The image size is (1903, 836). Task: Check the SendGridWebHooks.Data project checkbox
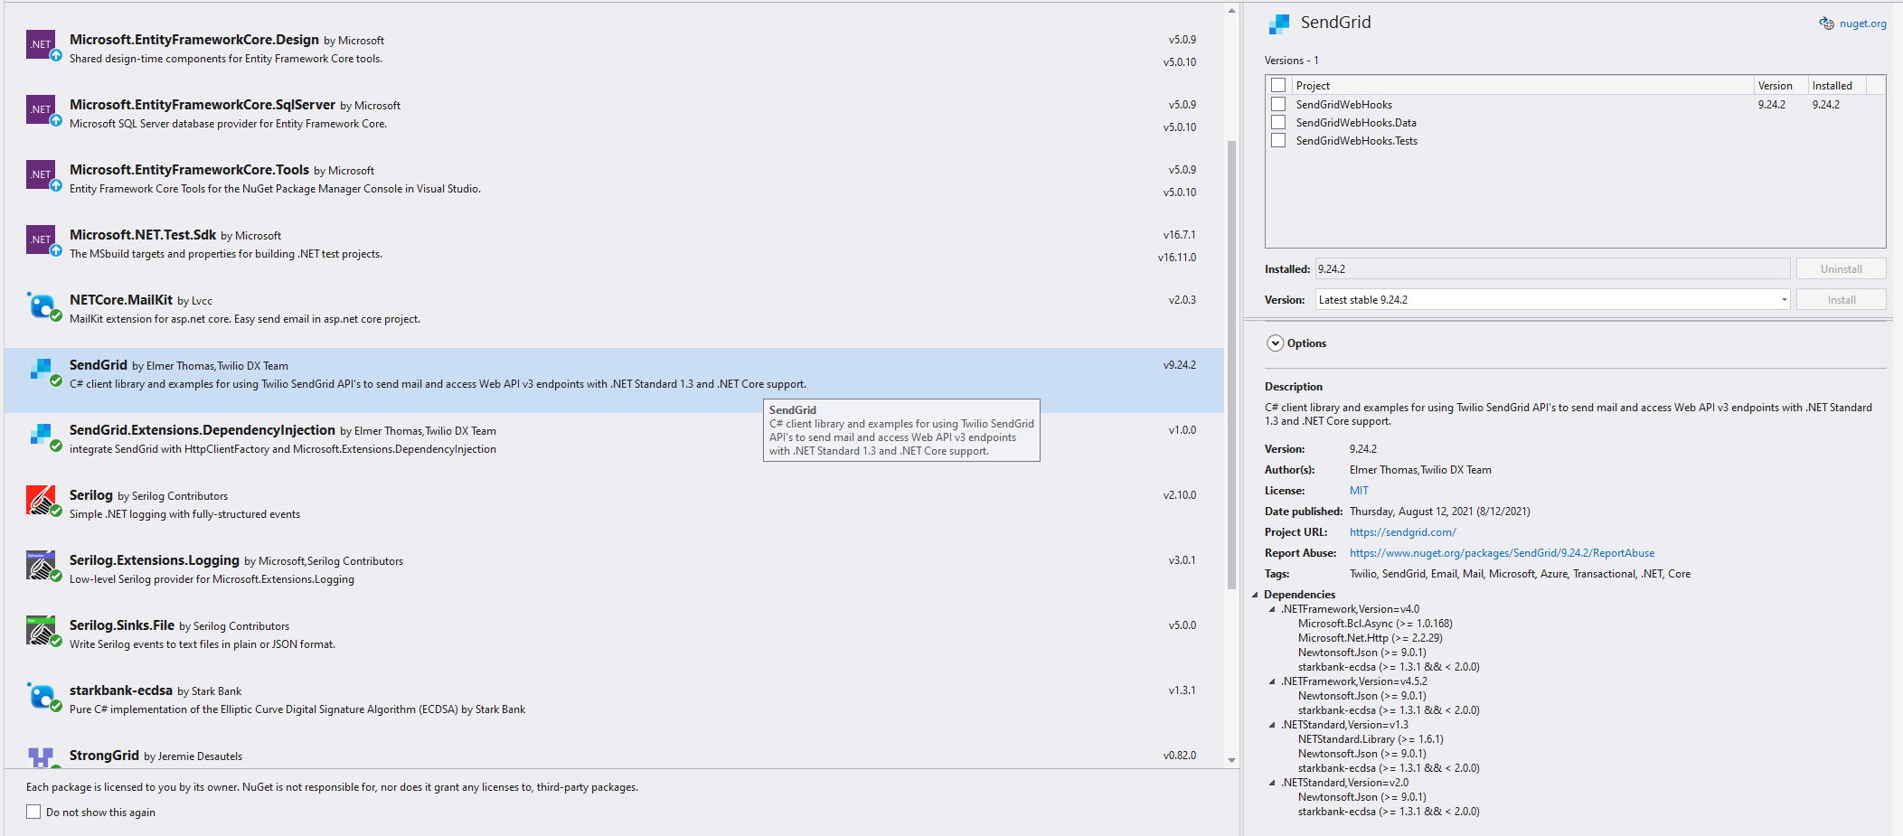[x=1277, y=121]
